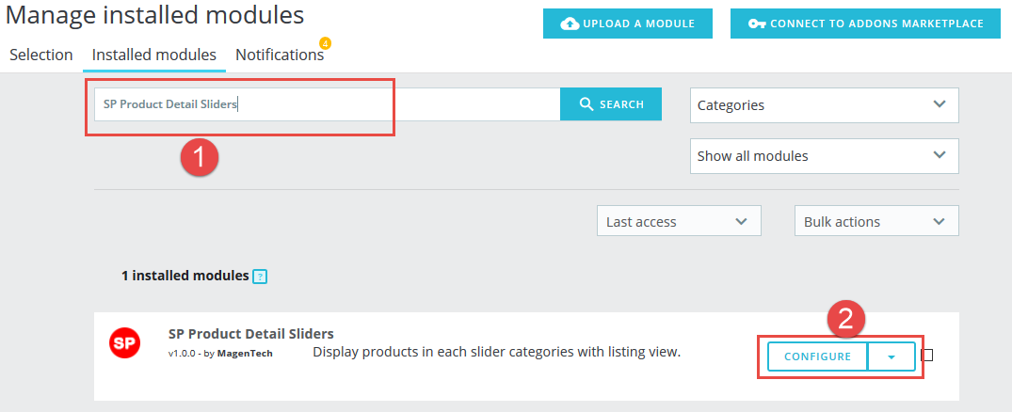Screen dimensions: 1012x412
Task: Click the orange notifications badge showing 4
Action: (x=326, y=44)
